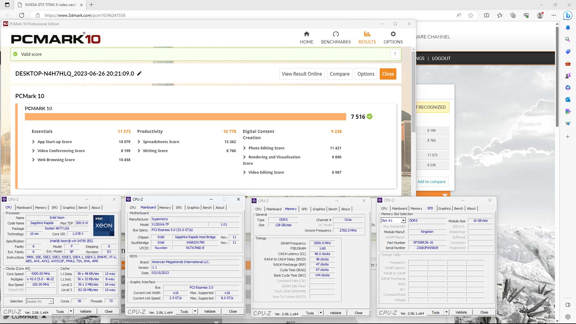This screenshot has width=576, height=324.
Task: Open Bench tab in SPD CPU-Z window
Action: tap(458, 208)
